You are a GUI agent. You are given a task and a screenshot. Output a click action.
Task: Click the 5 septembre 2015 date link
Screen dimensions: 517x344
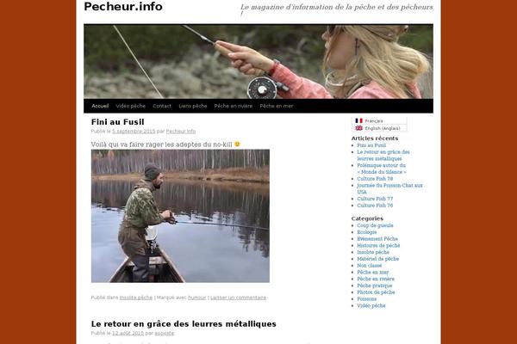134,132
